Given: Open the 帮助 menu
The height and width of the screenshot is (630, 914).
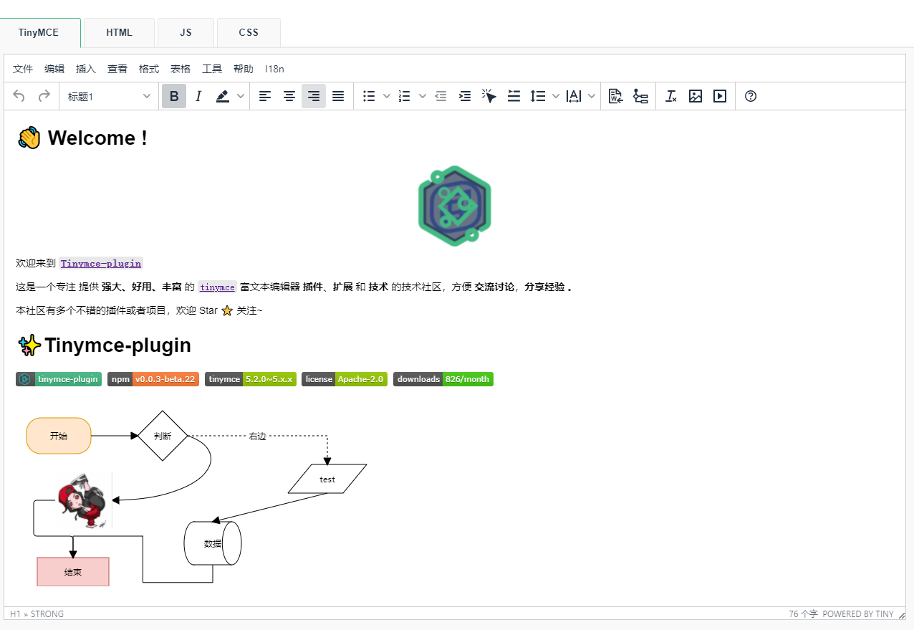Looking at the screenshot, I should point(244,69).
